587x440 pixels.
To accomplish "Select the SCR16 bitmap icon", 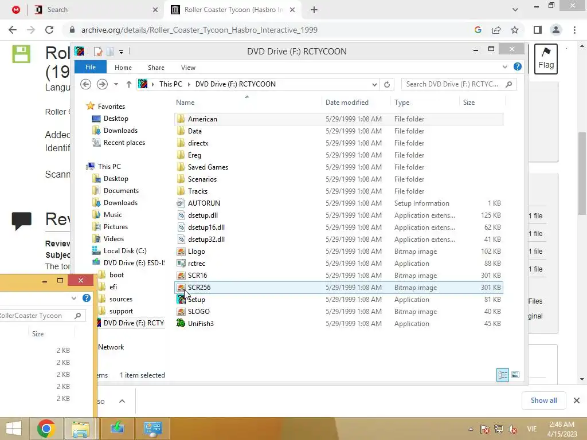I will (x=181, y=276).
